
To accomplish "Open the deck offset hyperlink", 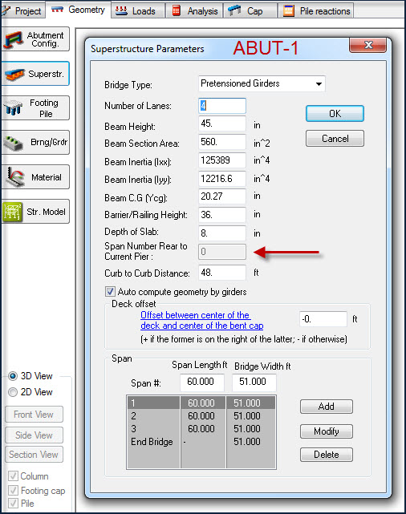I will (x=201, y=320).
